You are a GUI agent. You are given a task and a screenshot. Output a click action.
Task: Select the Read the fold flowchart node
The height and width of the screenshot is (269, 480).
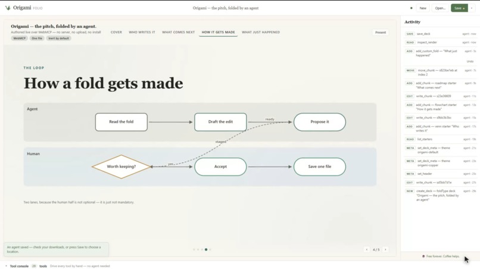pyautogui.click(x=121, y=122)
